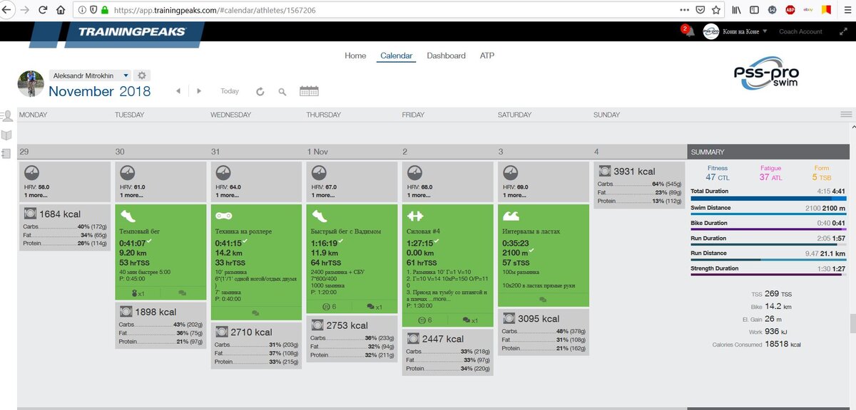Click swim icon of Интервалы в ластах workout
The width and height of the screenshot is (856, 410).
[509, 216]
